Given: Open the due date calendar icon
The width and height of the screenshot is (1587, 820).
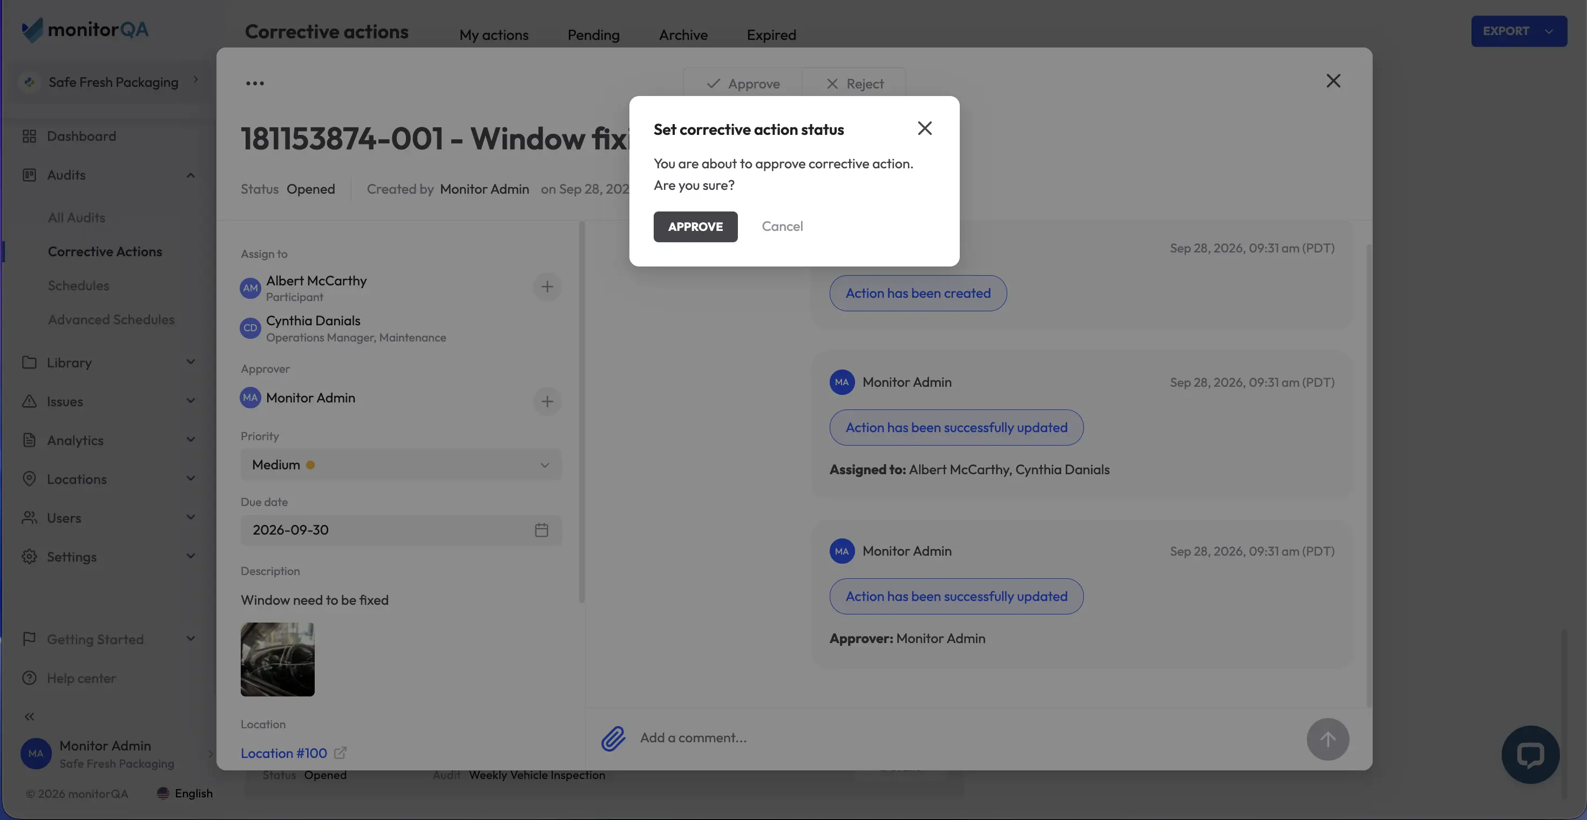Looking at the screenshot, I should point(541,529).
